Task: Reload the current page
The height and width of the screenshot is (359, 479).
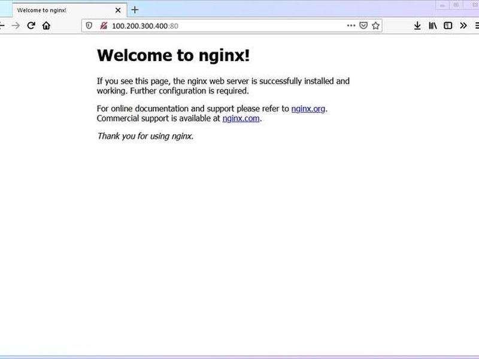Action: click(x=31, y=26)
